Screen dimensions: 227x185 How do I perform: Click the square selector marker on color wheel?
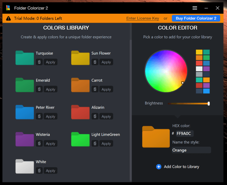[x=182, y=83]
